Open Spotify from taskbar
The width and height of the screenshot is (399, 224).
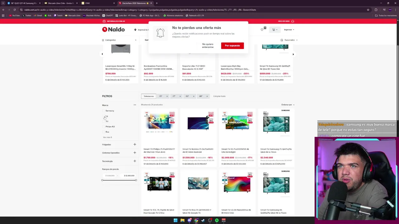tap(217, 220)
